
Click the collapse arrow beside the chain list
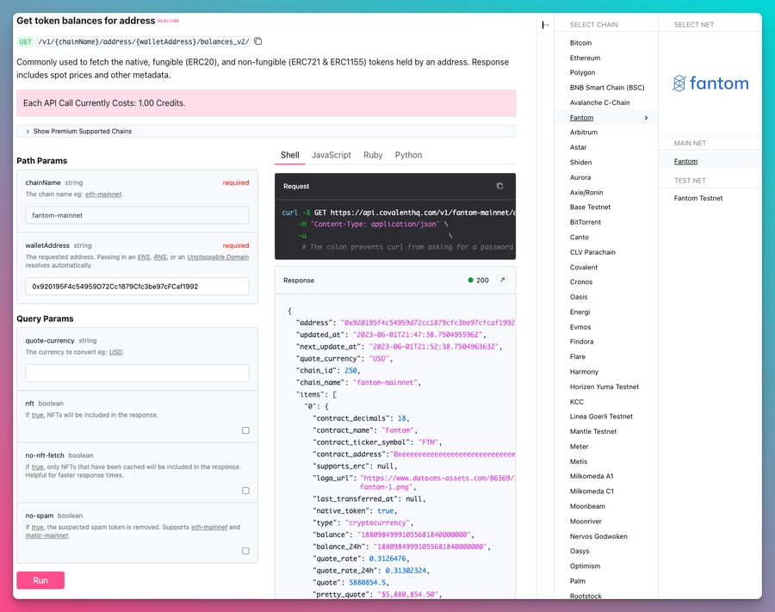544,24
